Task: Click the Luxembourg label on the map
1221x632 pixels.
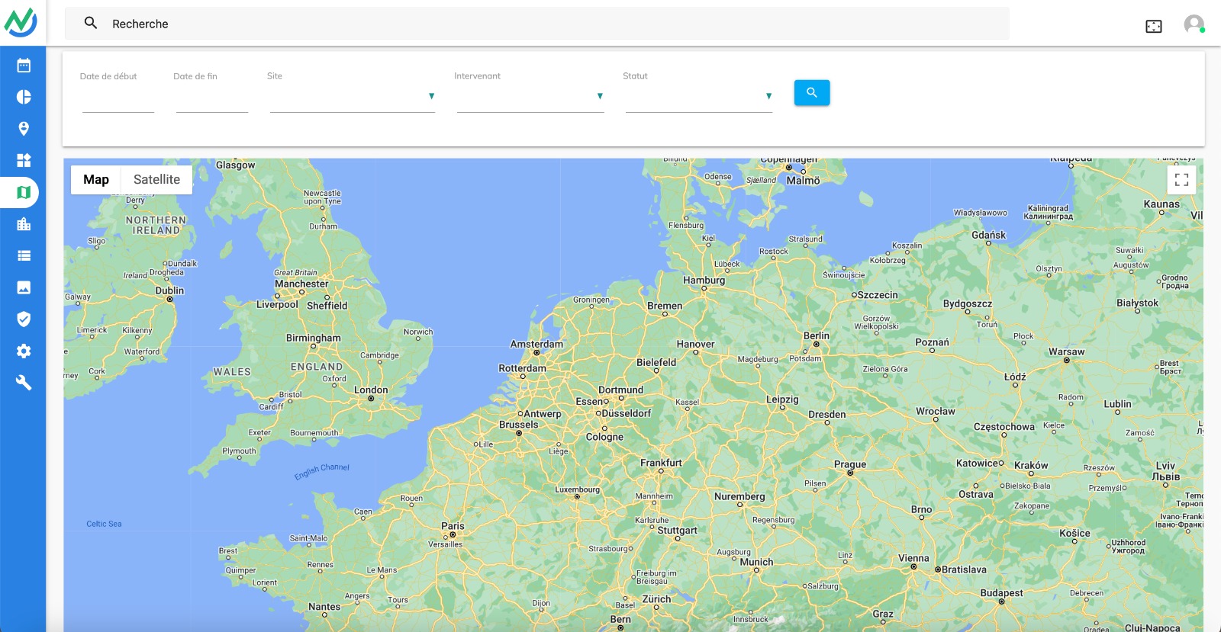Action: point(577,489)
